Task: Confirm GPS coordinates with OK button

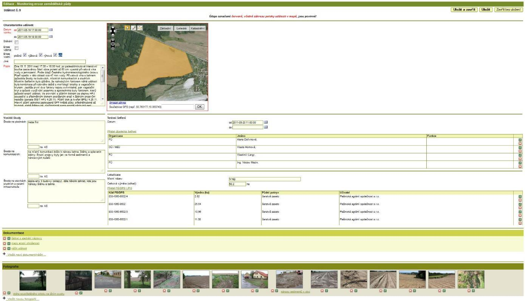Action: tap(200, 107)
